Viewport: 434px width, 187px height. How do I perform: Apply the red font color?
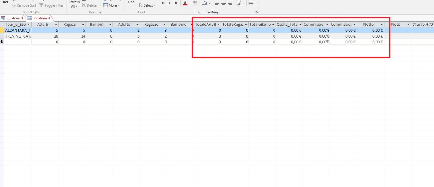coord(185,3)
